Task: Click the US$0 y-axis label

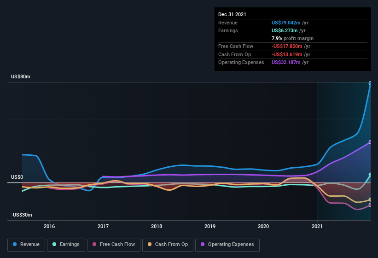Action: (17, 177)
